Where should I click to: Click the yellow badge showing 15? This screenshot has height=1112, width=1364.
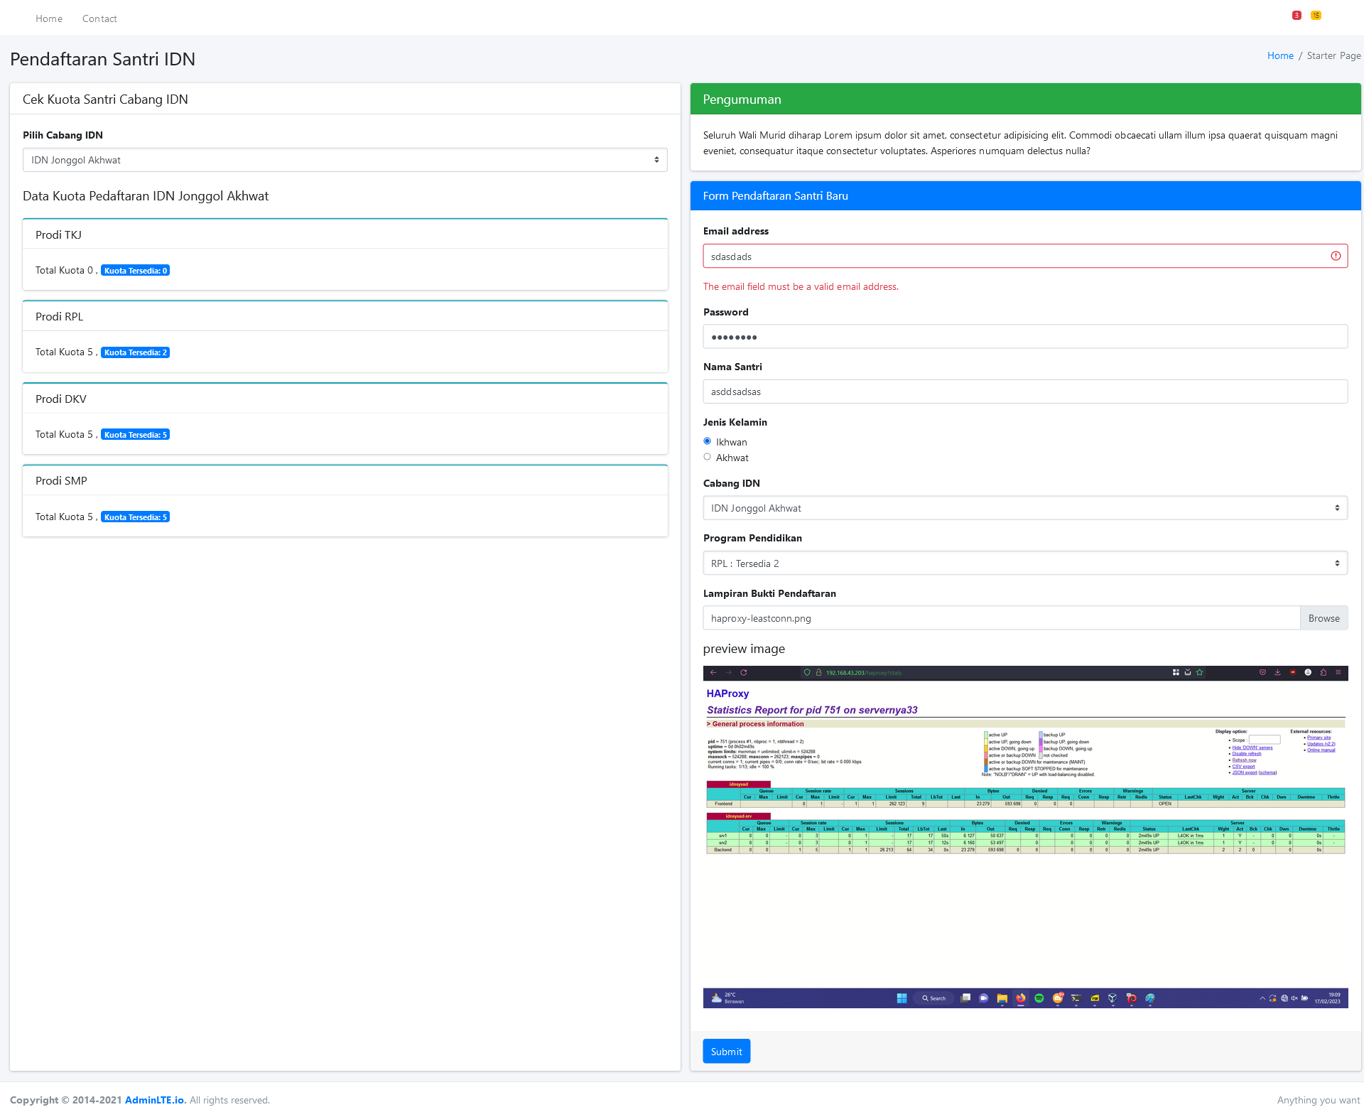coord(1316,16)
